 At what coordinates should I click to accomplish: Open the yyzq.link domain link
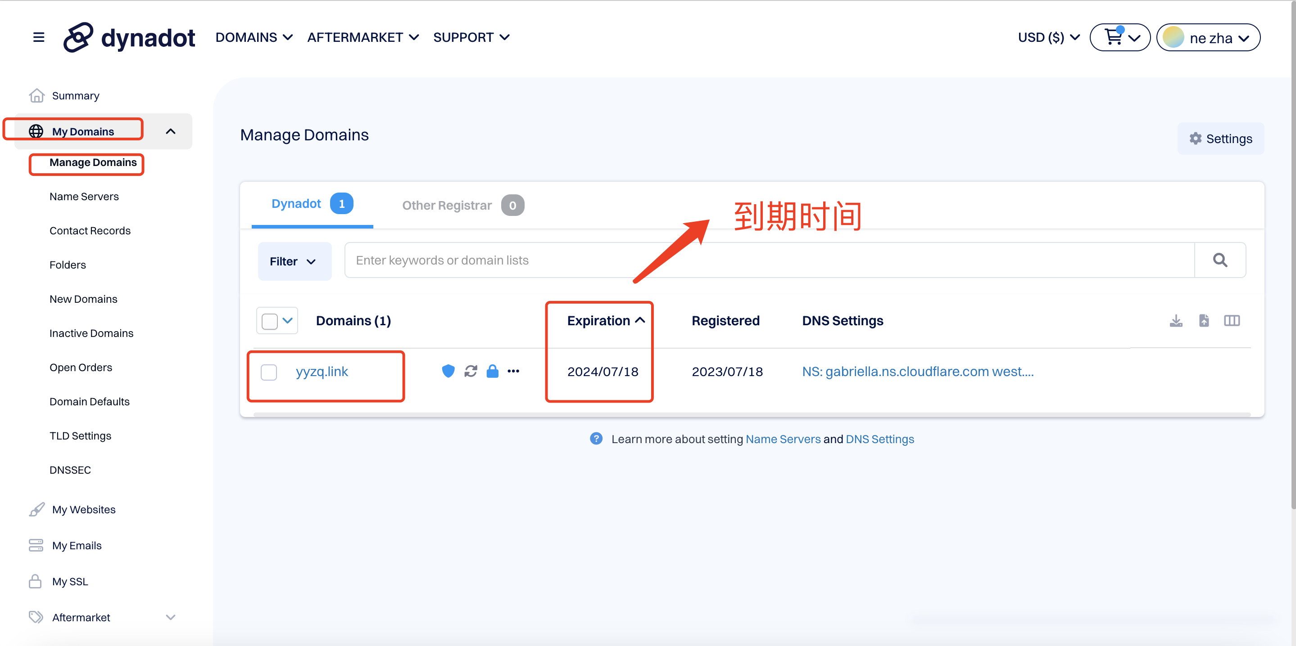(322, 372)
